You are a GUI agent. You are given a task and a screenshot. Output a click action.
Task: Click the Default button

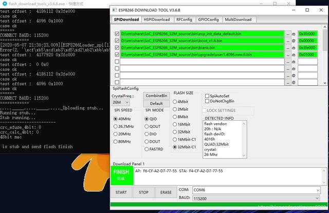pos(156,104)
